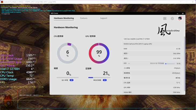This screenshot has height=110, width=196.
Task: Click GPU MEM Clock 6001 overlay in FurMark
Action: [18, 62]
